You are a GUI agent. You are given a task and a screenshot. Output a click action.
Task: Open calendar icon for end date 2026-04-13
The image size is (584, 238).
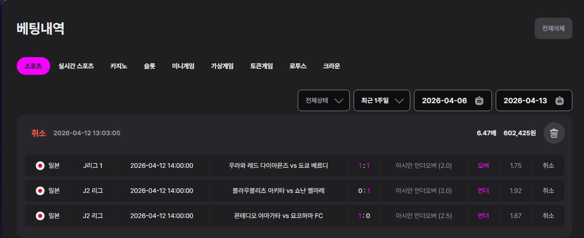click(559, 100)
